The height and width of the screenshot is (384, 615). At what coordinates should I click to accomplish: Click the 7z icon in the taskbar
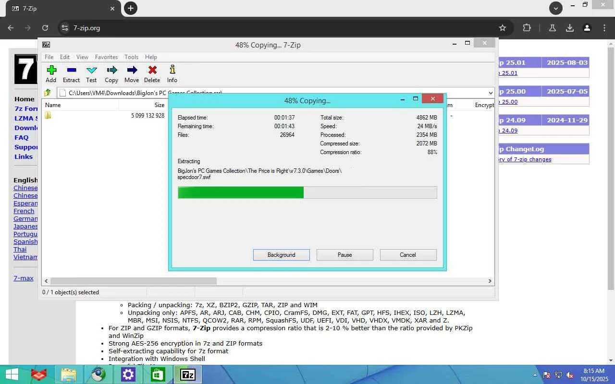coord(188,374)
